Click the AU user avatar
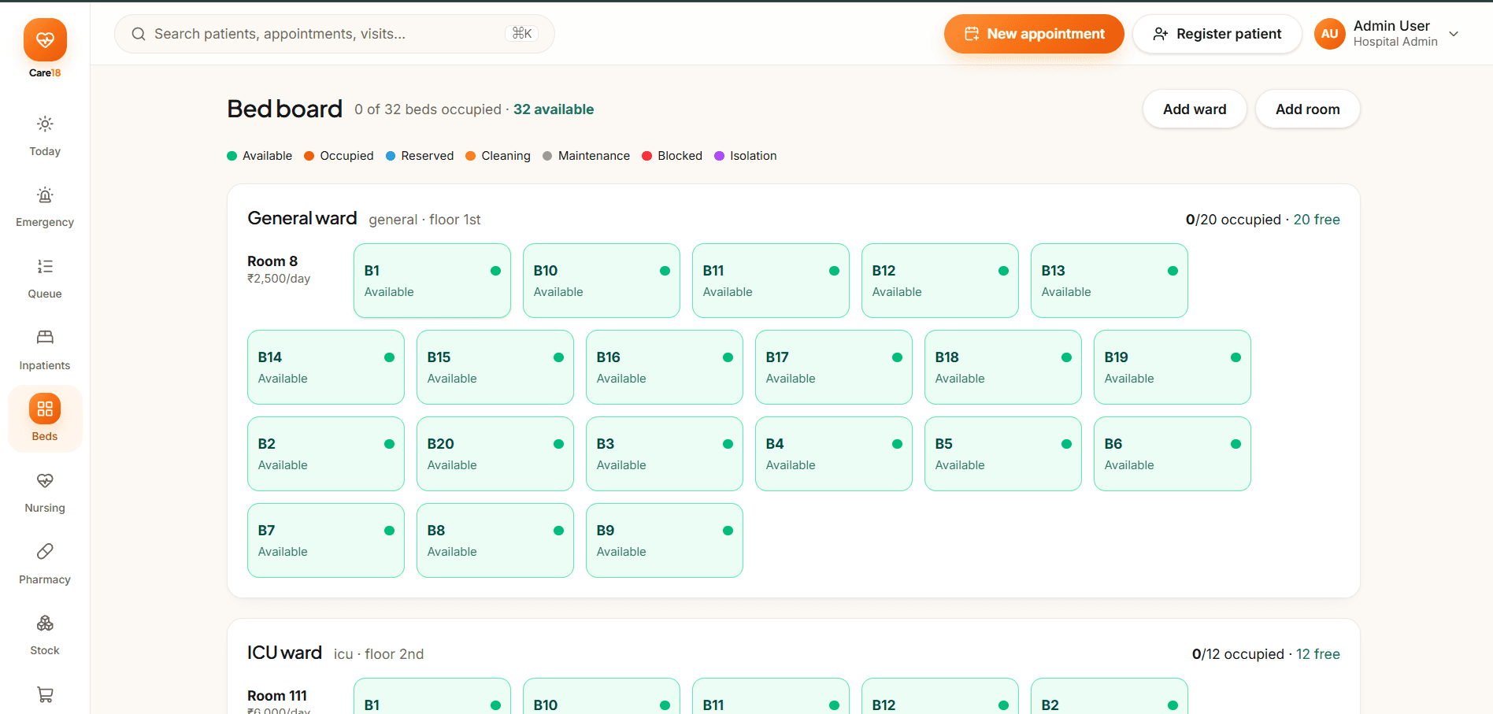1493x714 pixels. point(1330,34)
